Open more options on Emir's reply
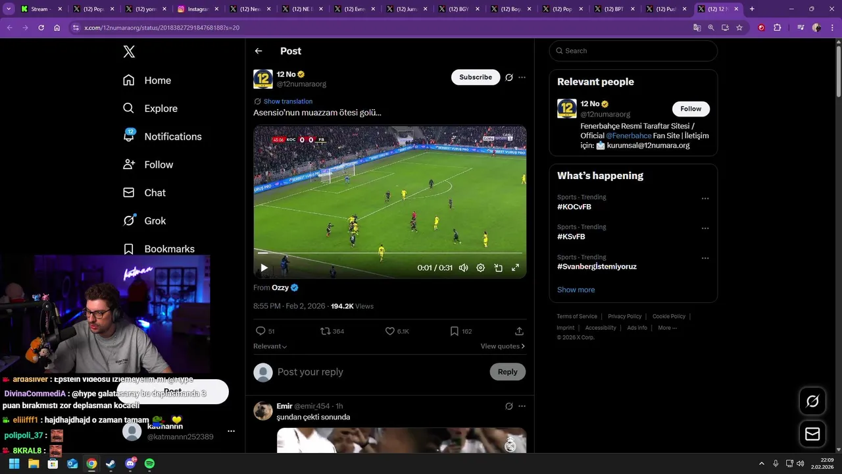This screenshot has width=842, height=474. pos(522,406)
